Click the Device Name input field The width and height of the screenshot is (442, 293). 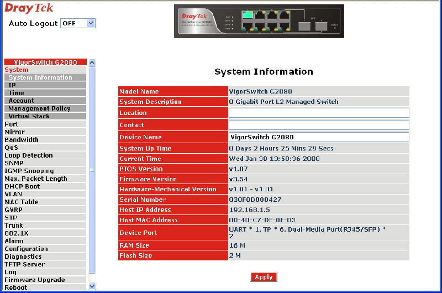coord(319,137)
